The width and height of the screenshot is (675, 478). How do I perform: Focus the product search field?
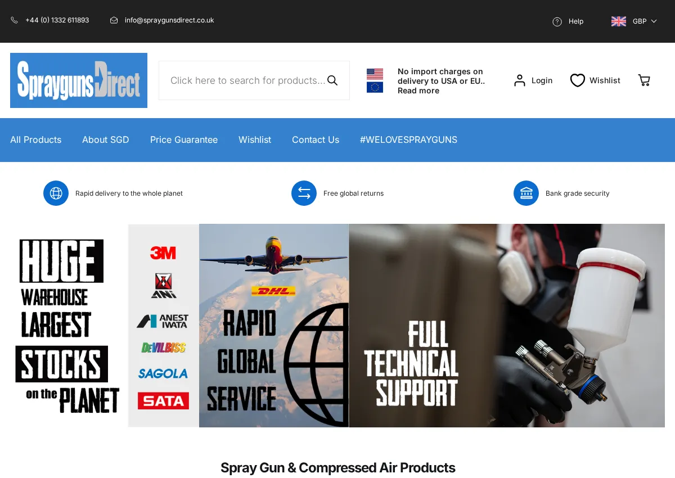click(254, 80)
